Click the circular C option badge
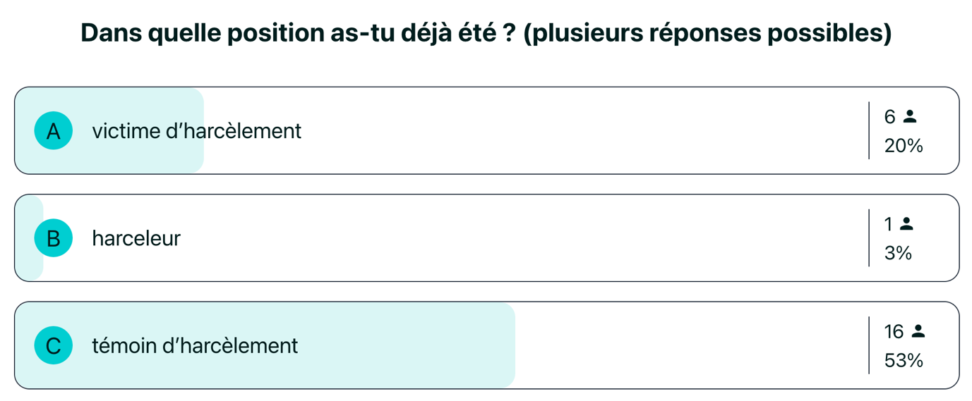 54,345
